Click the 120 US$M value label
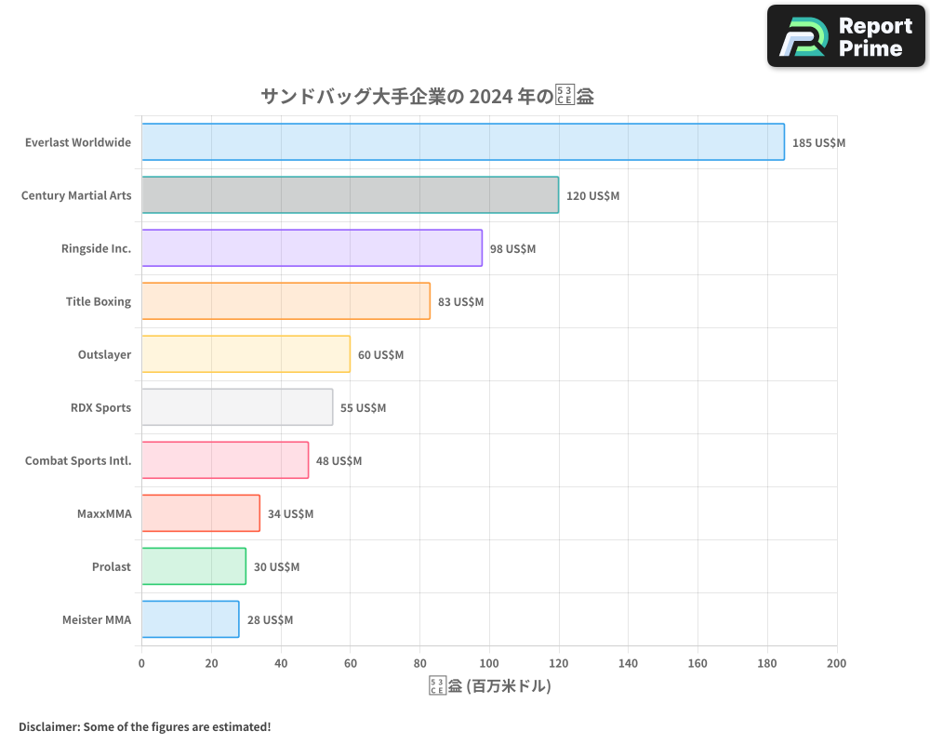 593,196
